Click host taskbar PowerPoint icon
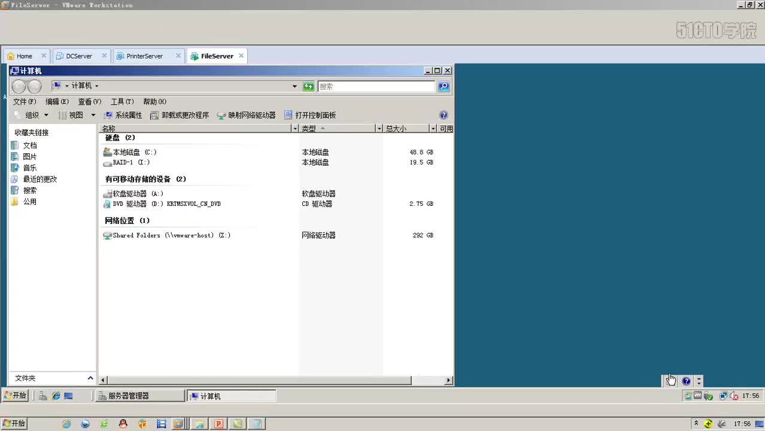 [x=218, y=424]
